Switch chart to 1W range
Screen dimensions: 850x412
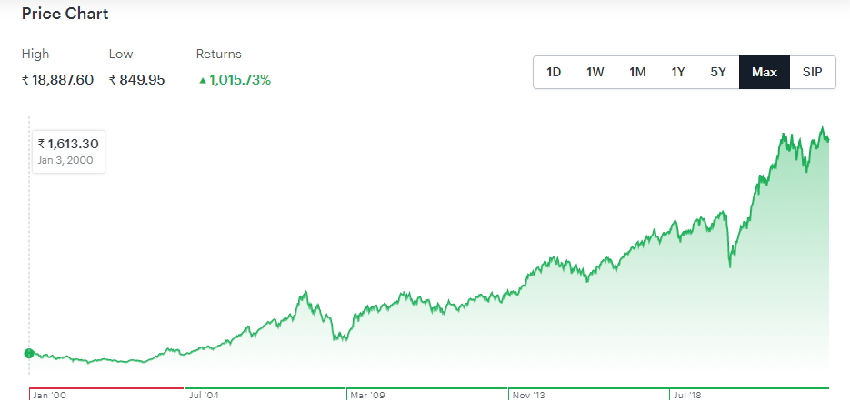tap(595, 73)
